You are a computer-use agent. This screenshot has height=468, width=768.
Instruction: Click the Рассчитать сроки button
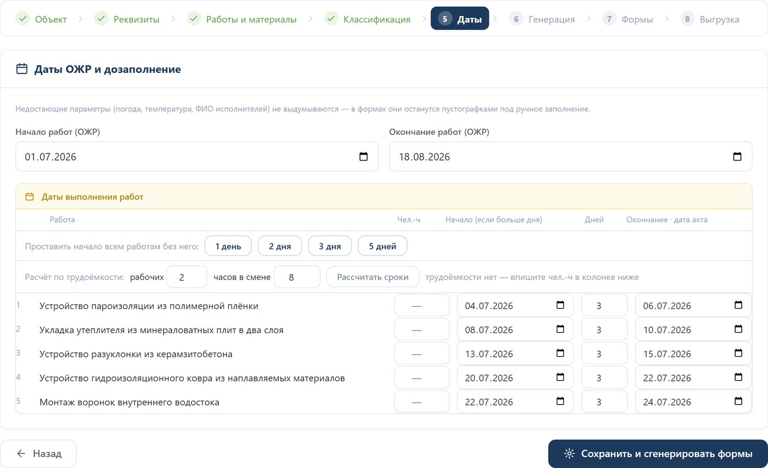coord(373,277)
